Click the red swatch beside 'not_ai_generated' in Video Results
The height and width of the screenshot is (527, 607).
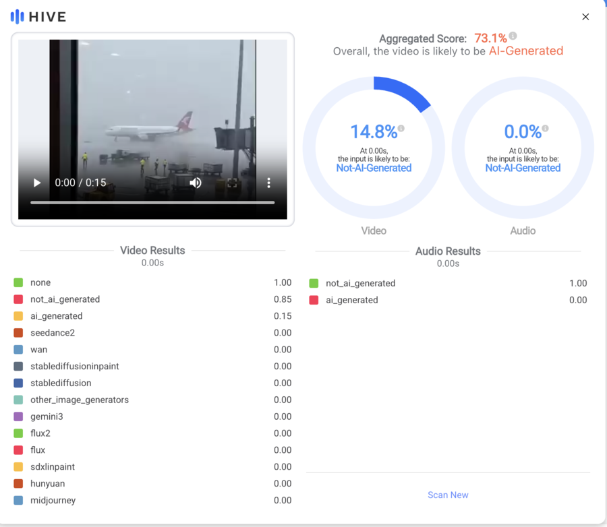coord(18,299)
